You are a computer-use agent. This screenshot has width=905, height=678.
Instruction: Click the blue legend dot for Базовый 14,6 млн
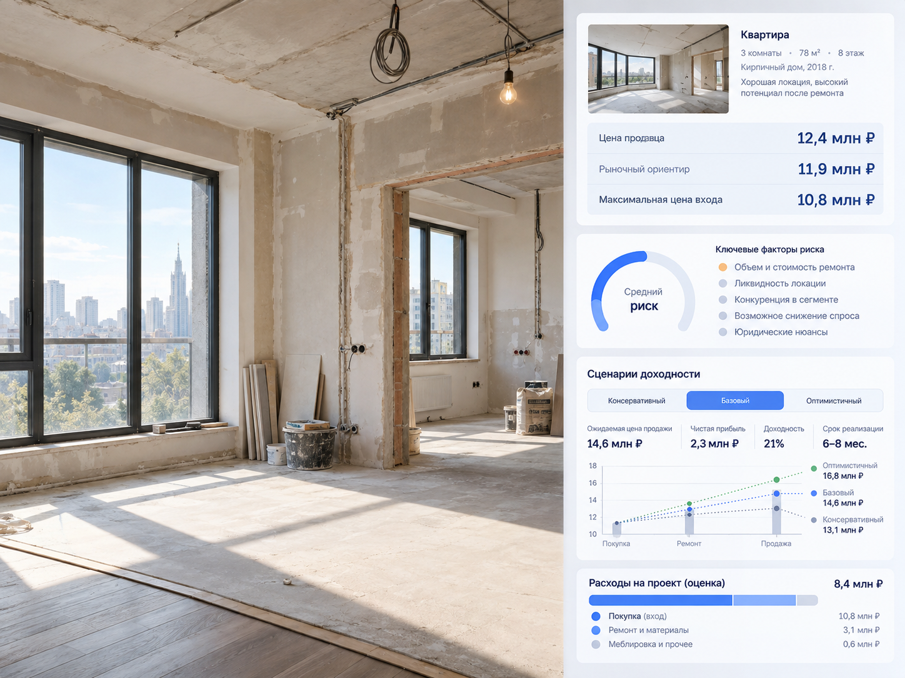[814, 493]
